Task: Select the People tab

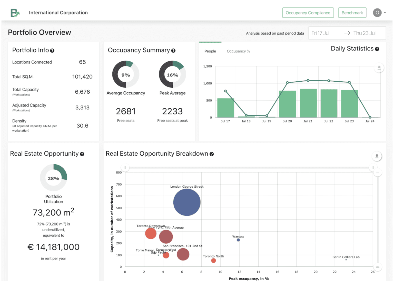Action: coord(210,51)
